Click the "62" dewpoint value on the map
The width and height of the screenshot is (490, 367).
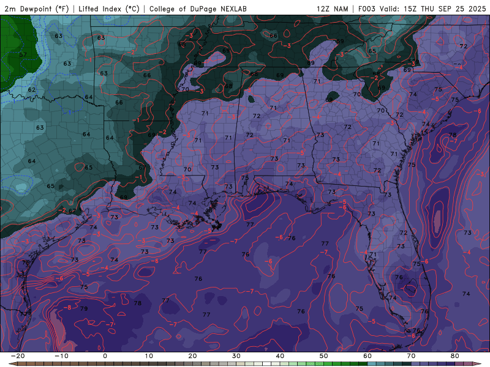tap(32, 90)
